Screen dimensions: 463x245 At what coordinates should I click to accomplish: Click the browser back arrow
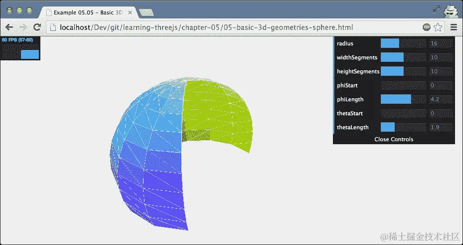[9, 27]
